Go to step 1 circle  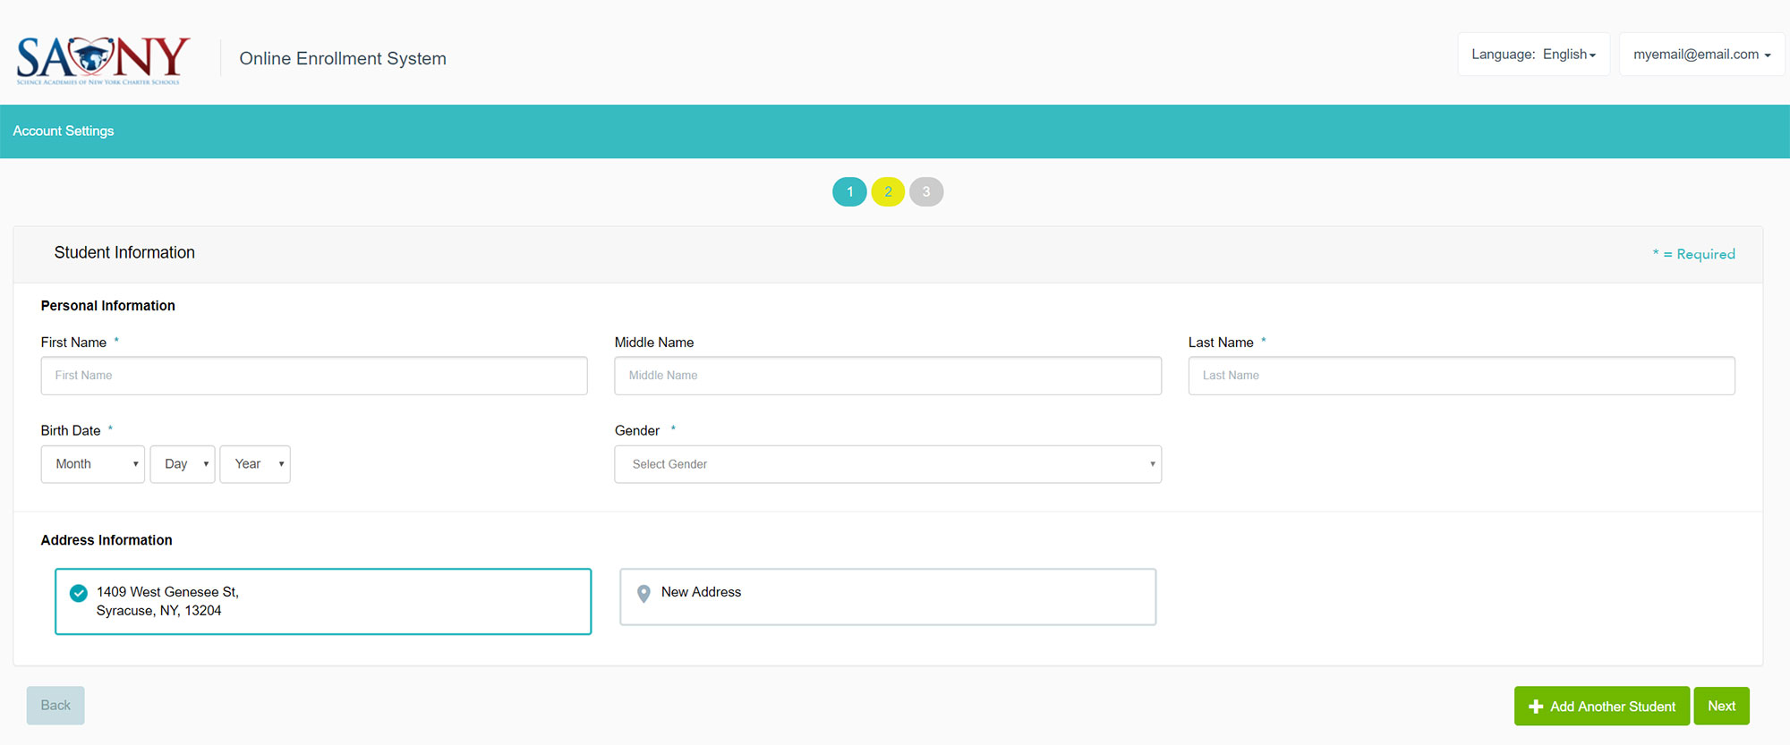tap(849, 191)
